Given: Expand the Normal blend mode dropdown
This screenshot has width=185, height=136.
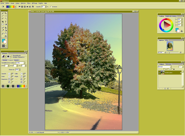Looking at the screenshot, I should 171,67.
